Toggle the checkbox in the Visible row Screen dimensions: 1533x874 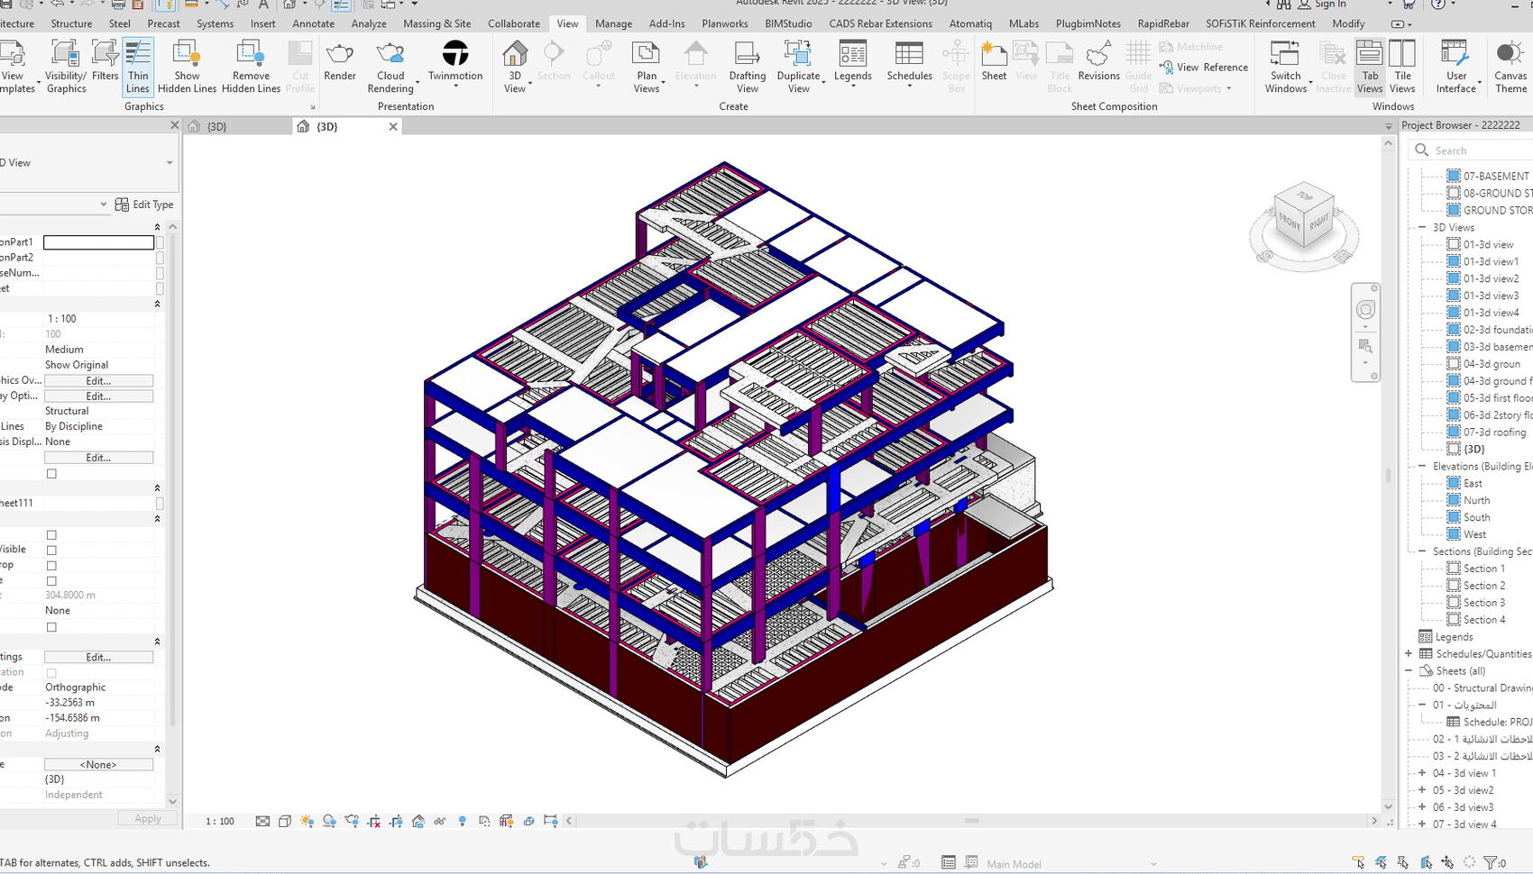(x=51, y=550)
